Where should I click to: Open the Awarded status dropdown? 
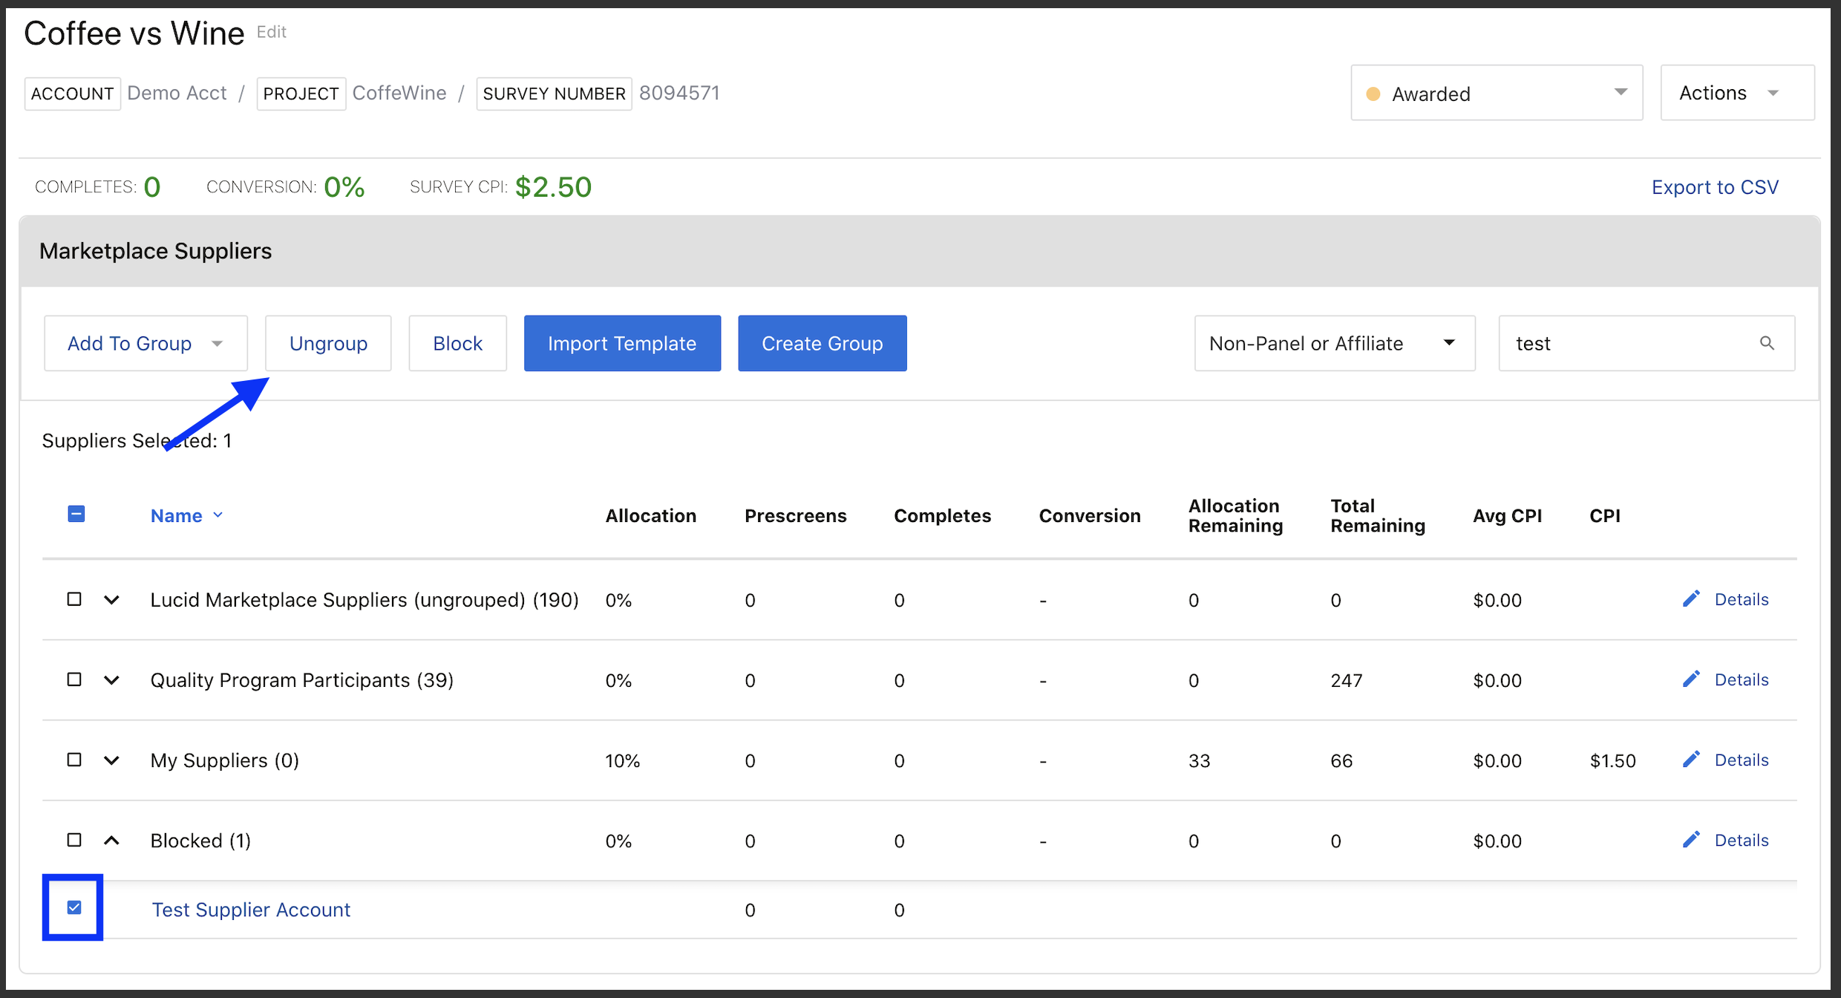tap(1497, 93)
